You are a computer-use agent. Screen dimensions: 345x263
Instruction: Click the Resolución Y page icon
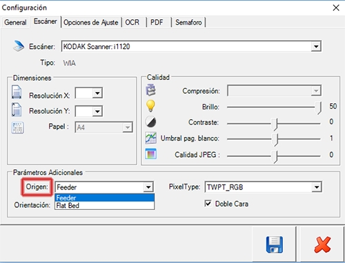click(x=17, y=109)
